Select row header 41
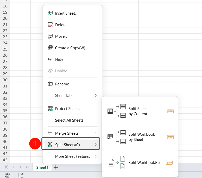Viewport: 202px width, 178px height. click(5, 148)
